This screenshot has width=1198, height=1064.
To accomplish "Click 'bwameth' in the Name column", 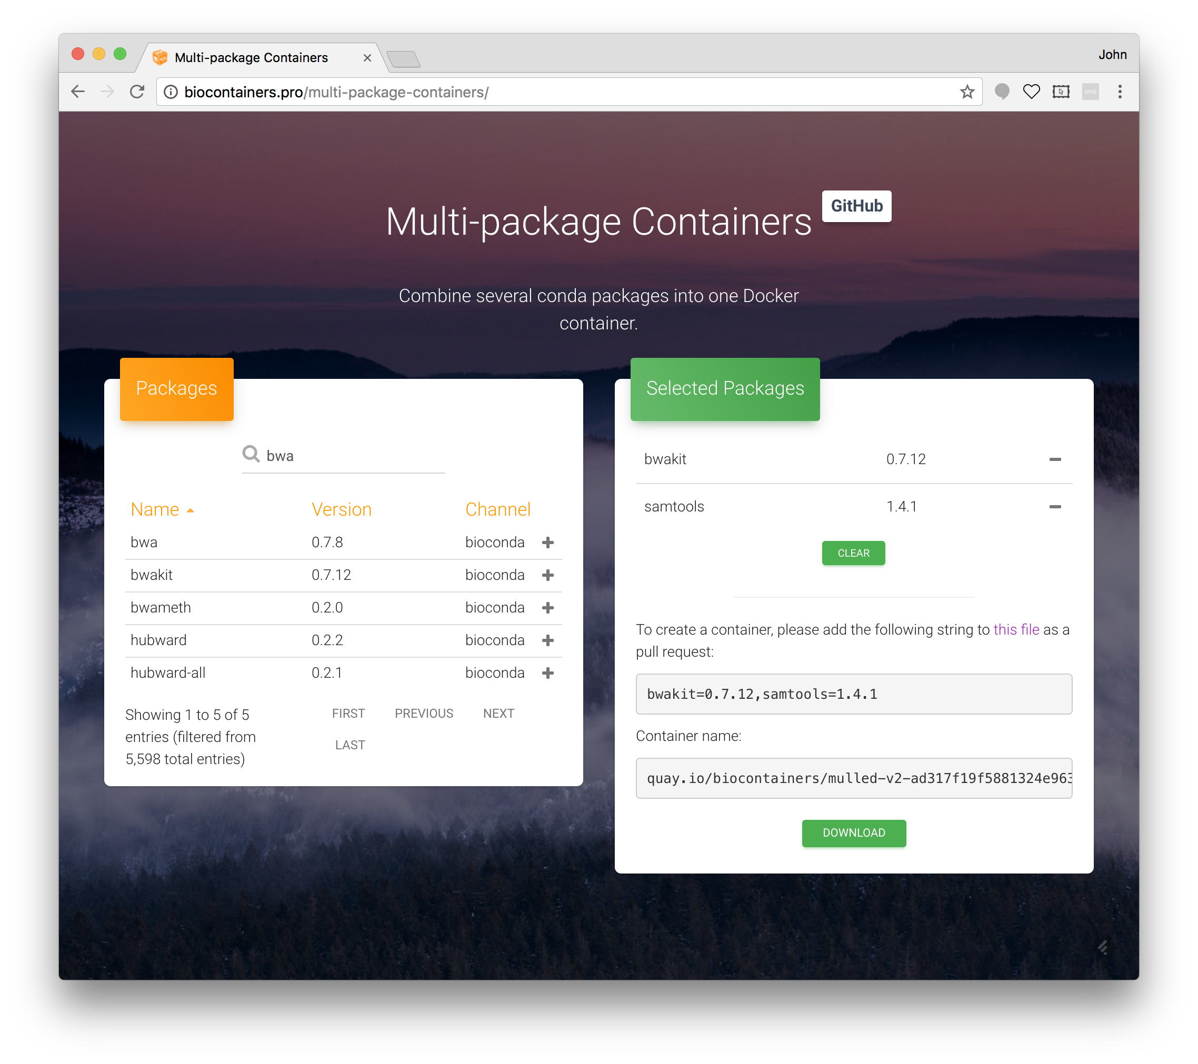I will 161,608.
